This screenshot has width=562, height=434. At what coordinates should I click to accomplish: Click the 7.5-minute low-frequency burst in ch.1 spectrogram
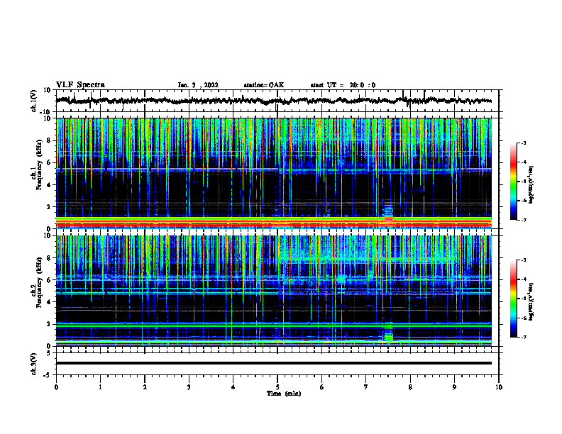(x=388, y=215)
